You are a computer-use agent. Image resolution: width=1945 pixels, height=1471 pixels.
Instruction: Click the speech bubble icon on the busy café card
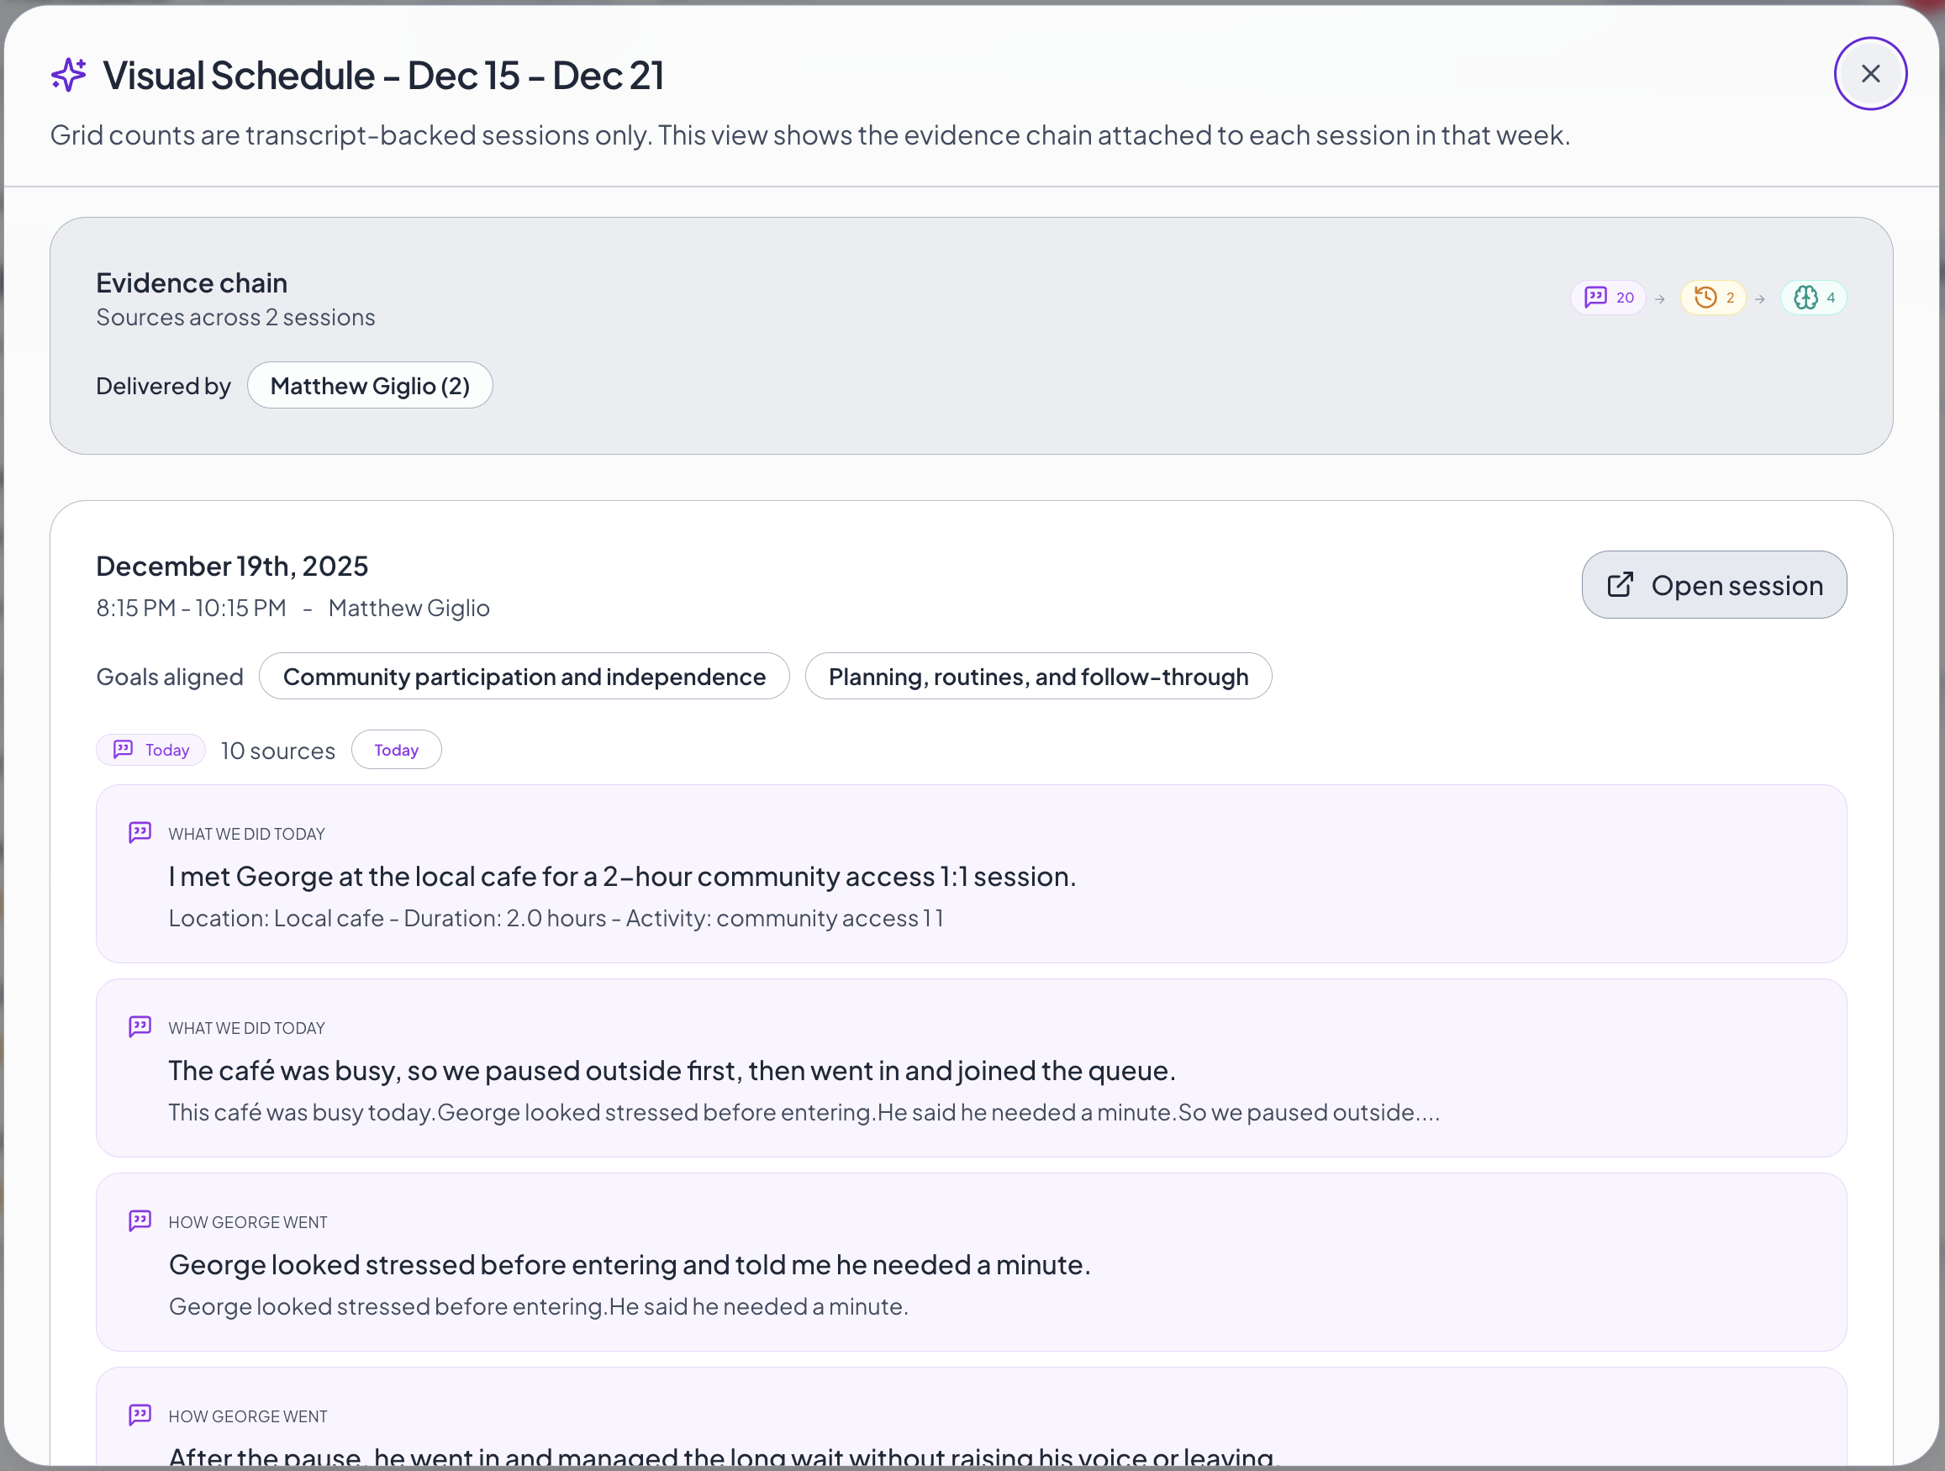click(x=140, y=1026)
